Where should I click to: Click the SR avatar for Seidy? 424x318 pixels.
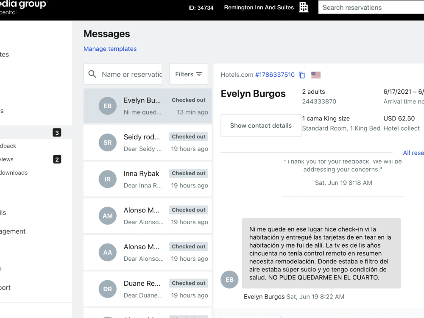point(108,142)
